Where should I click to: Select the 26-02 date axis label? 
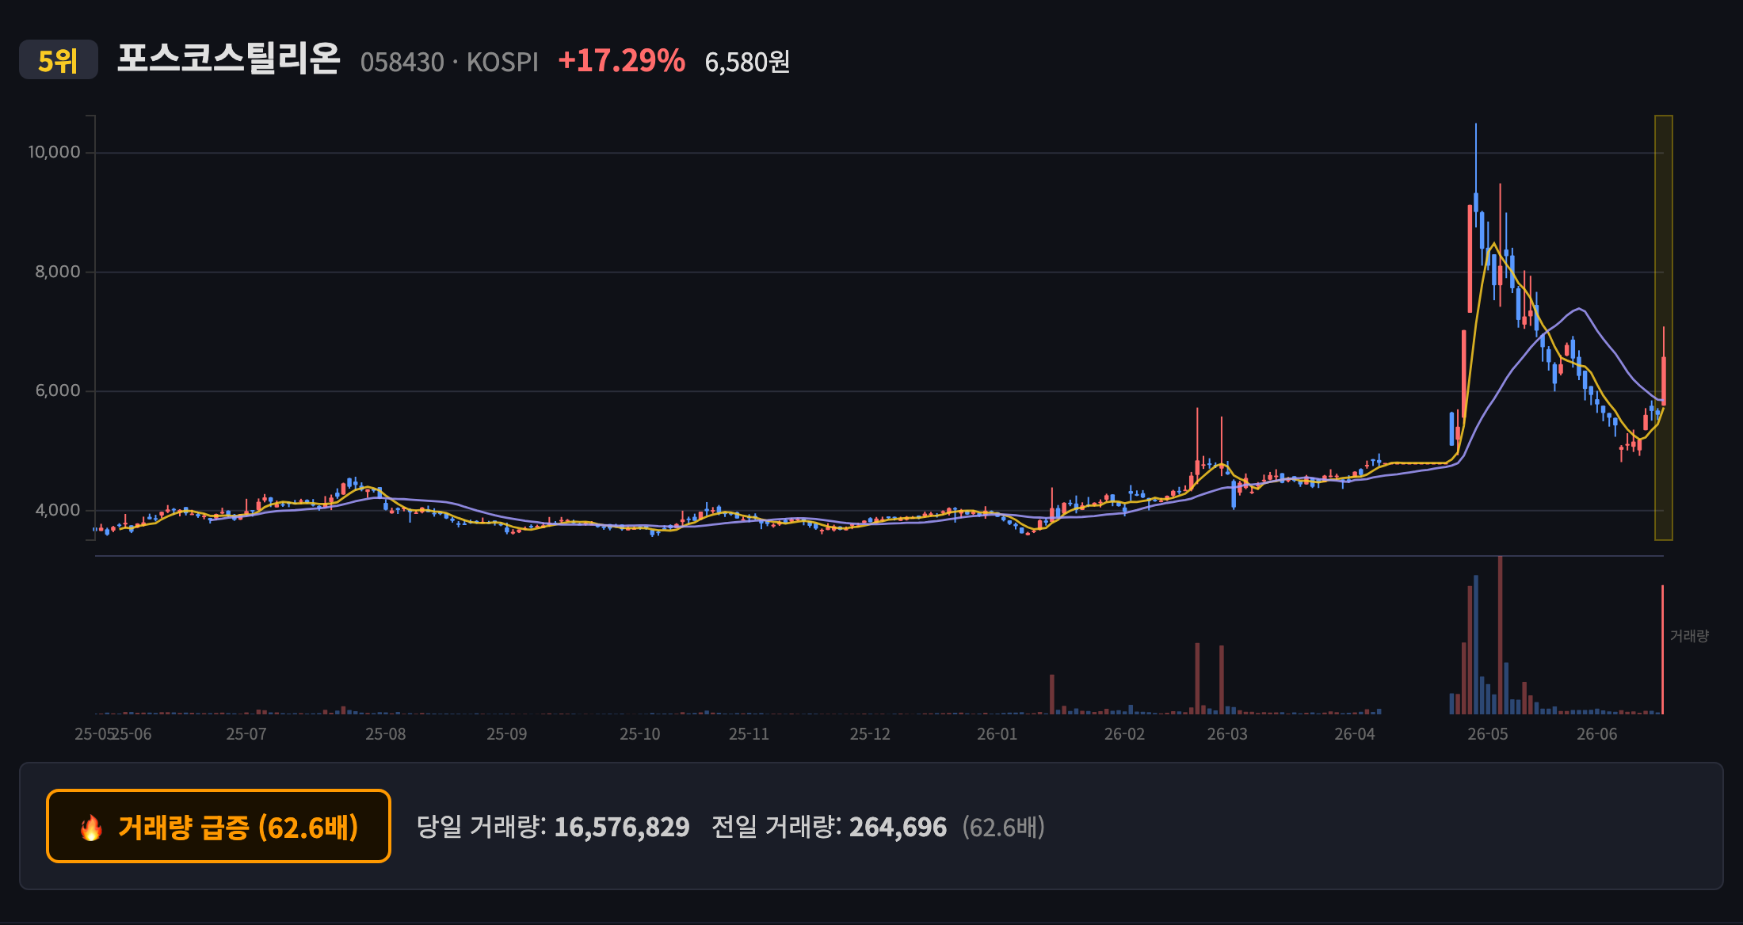pos(1125,734)
